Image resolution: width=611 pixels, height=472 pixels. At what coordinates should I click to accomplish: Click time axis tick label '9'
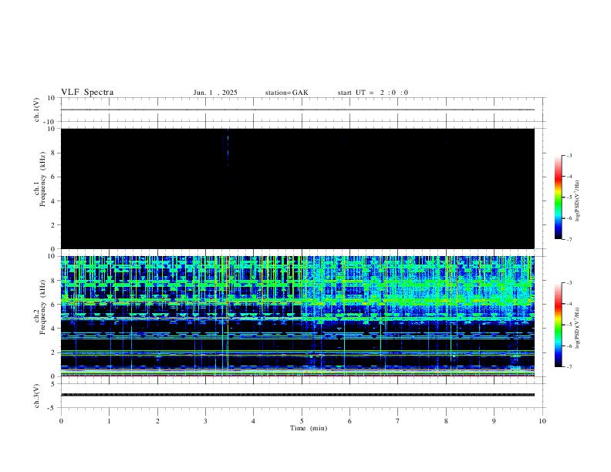[494, 421]
